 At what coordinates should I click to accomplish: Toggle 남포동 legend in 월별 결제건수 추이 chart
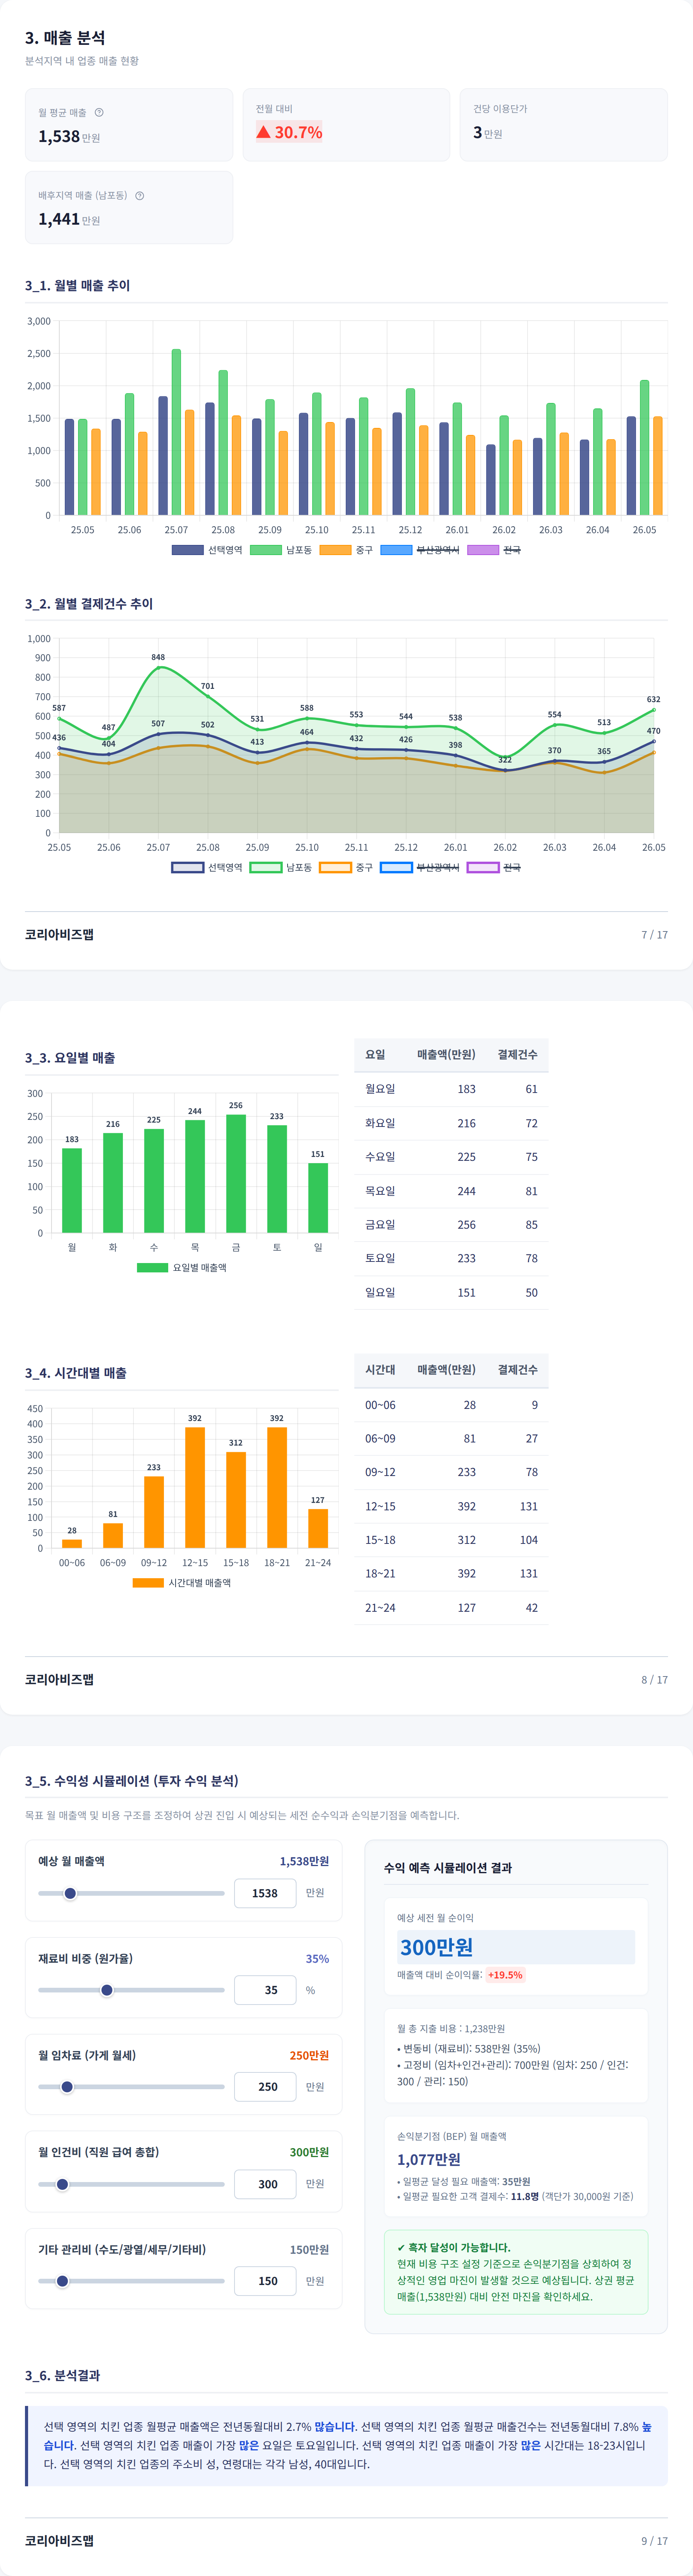click(x=280, y=867)
